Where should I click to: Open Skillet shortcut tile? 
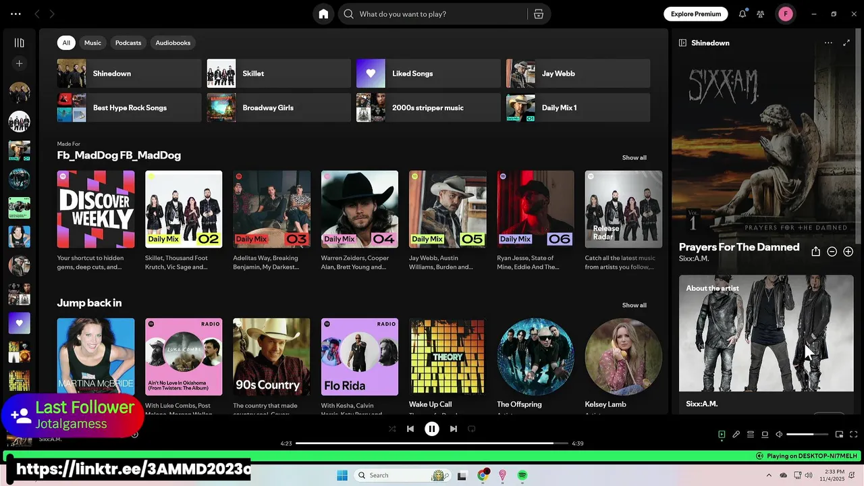(x=279, y=74)
